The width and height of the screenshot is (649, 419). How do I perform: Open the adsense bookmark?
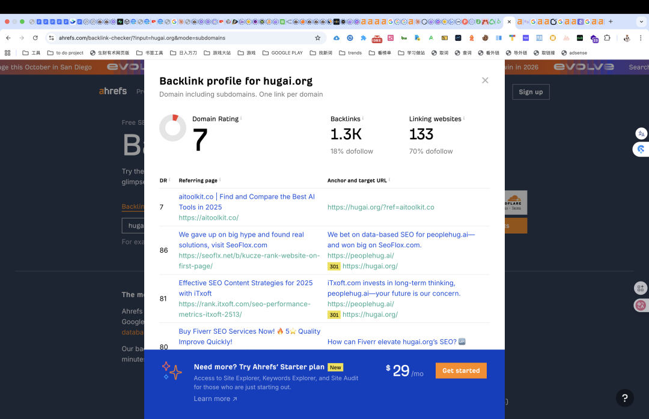click(574, 53)
